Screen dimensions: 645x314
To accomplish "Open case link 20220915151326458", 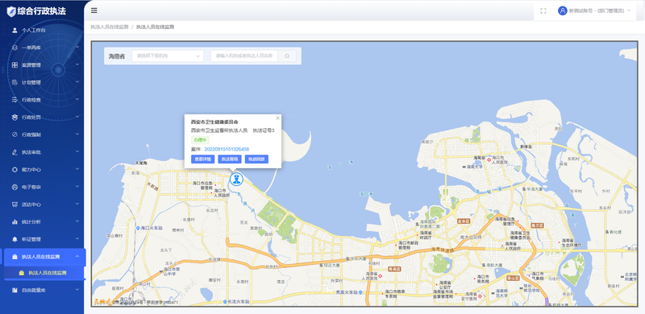I will pos(227,149).
